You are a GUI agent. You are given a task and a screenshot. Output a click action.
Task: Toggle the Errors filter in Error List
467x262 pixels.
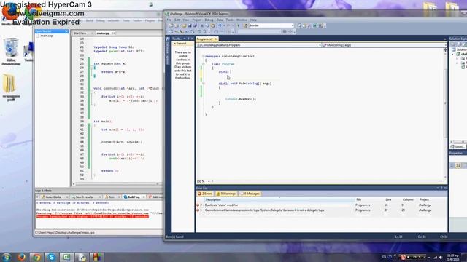click(205, 194)
